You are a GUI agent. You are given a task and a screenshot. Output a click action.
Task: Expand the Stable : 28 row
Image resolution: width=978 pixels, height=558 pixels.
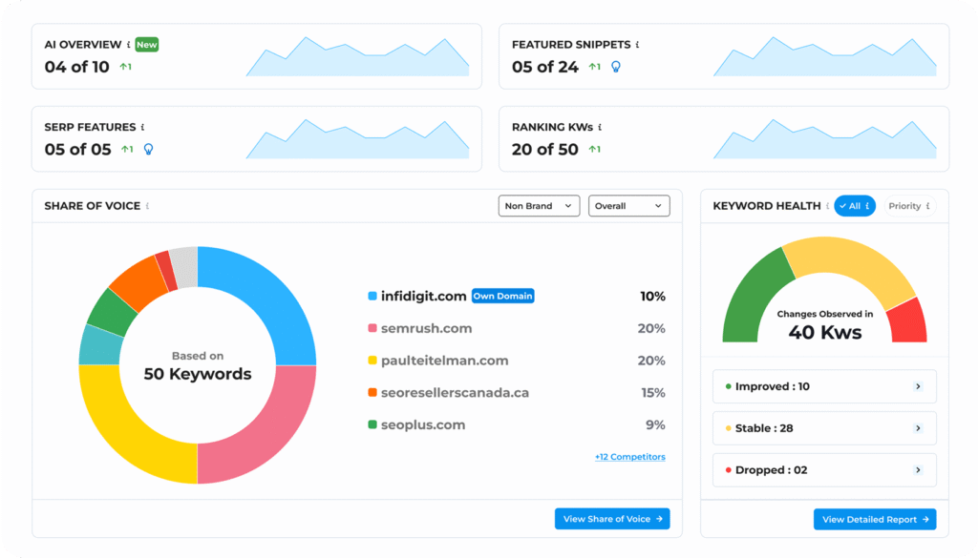tap(918, 428)
